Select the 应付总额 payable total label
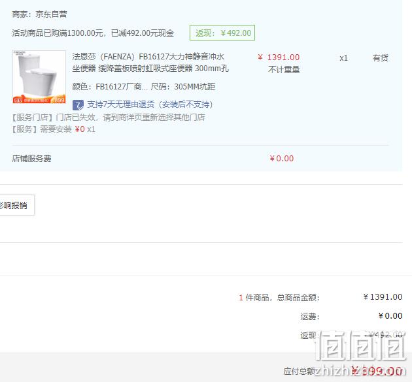Image resolution: width=412 pixels, height=382 pixels. click(x=300, y=372)
